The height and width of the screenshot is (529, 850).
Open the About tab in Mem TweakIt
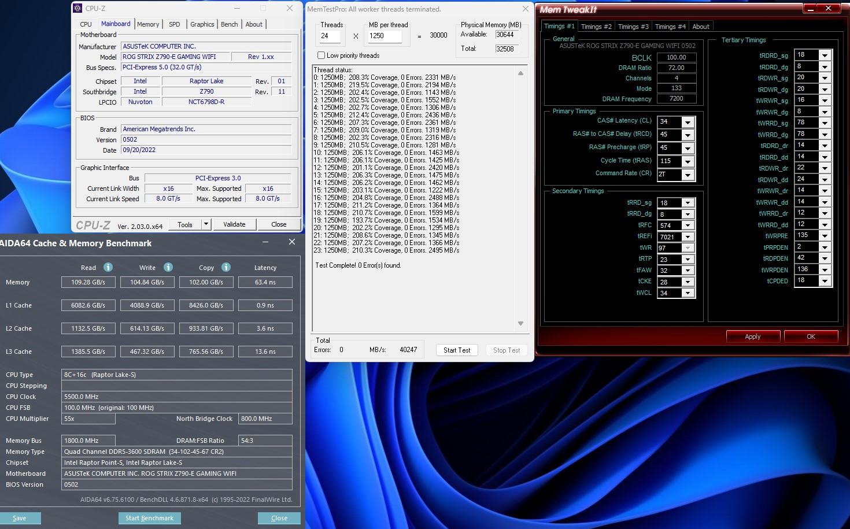[701, 27]
